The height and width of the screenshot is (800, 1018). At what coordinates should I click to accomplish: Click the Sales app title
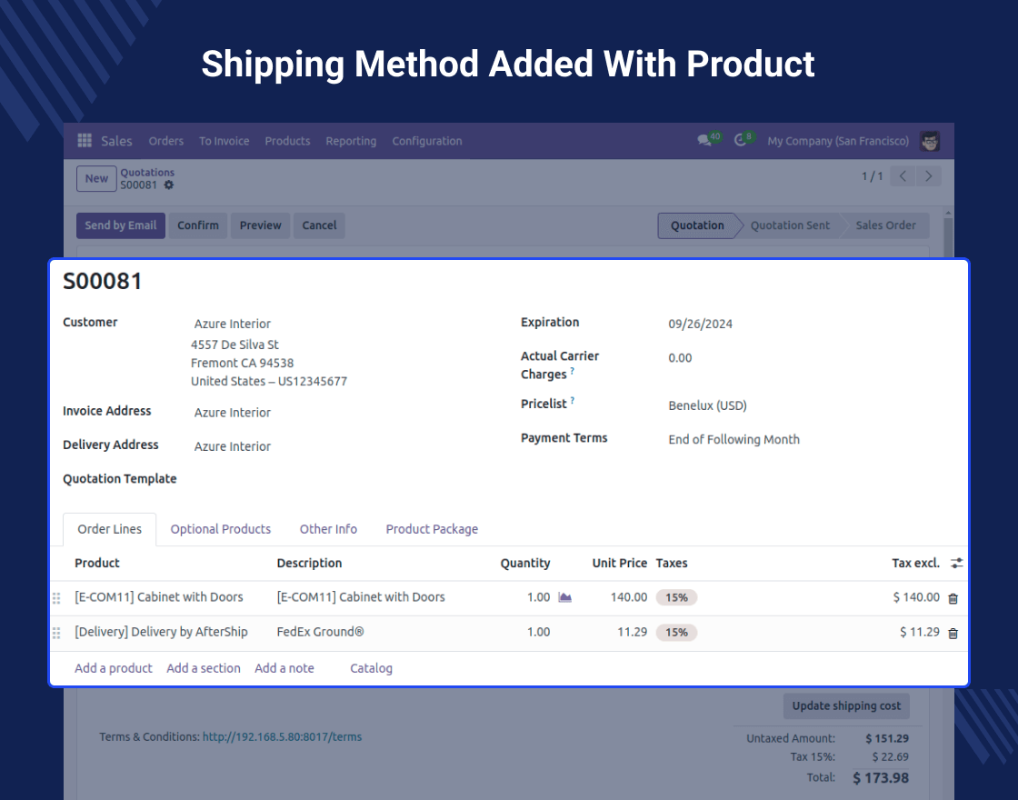pos(116,141)
